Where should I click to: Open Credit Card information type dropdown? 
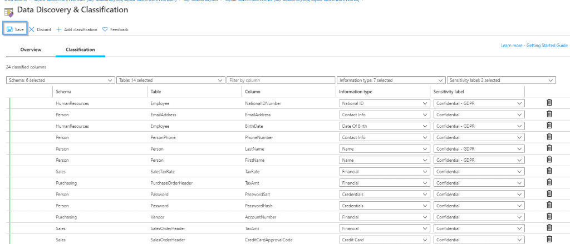pos(385,240)
